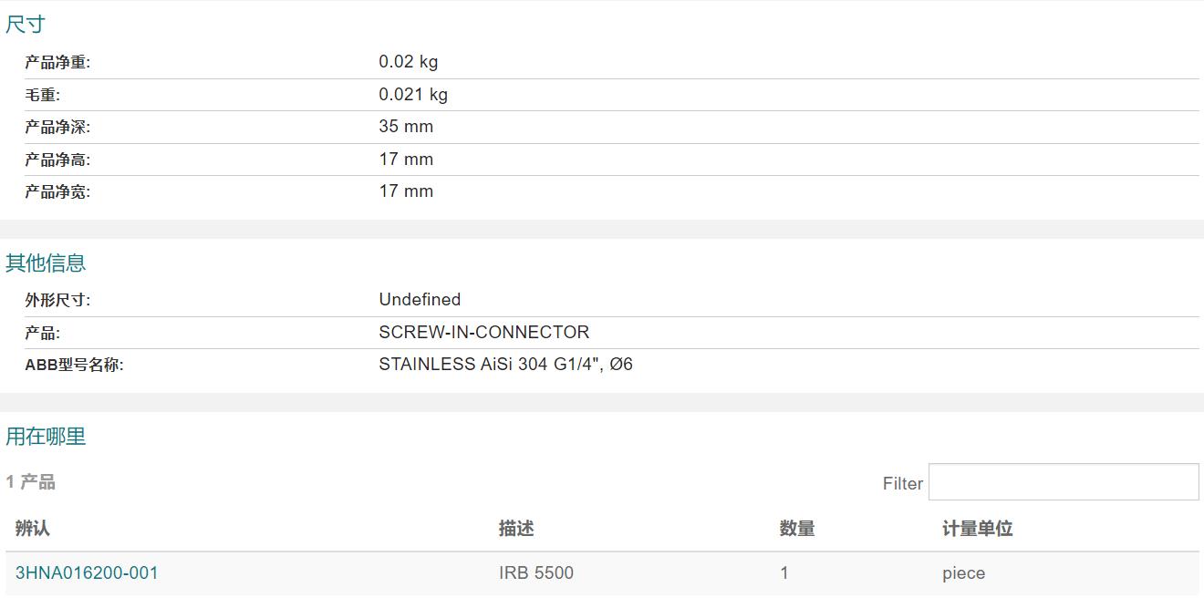Click the ABB型号名称 label
This screenshot has width=1204, height=598.
point(74,365)
